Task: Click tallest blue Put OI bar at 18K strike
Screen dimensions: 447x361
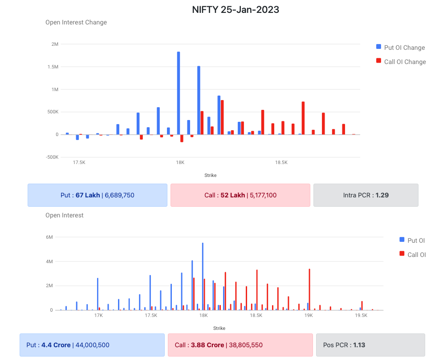Action: 203,277
